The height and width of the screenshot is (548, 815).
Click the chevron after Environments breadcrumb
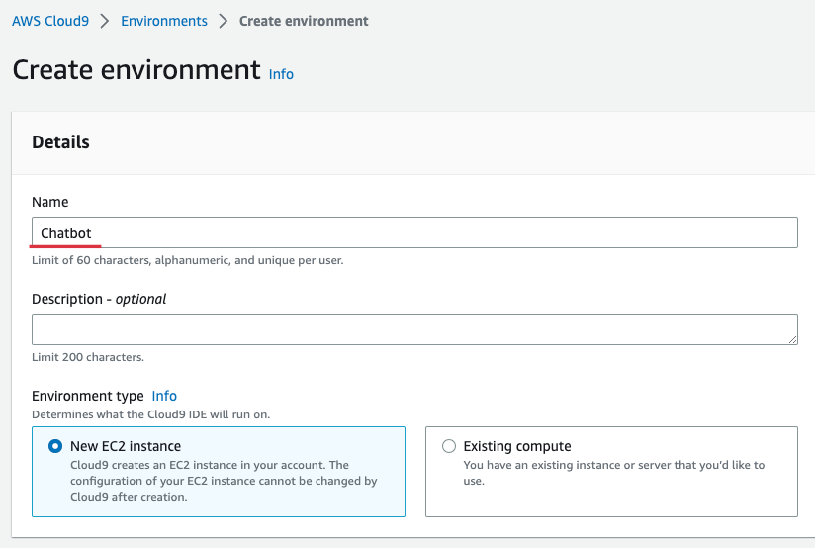coord(224,21)
